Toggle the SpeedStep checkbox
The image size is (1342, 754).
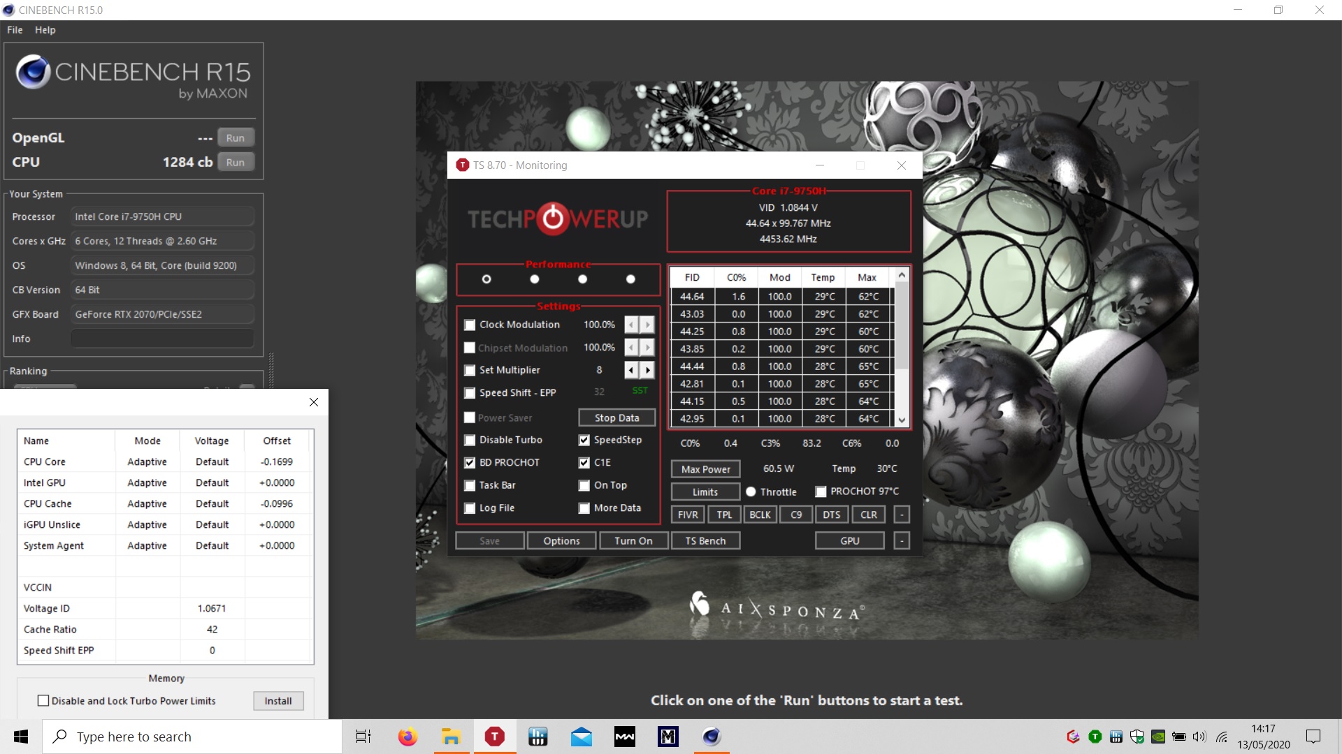[584, 441]
